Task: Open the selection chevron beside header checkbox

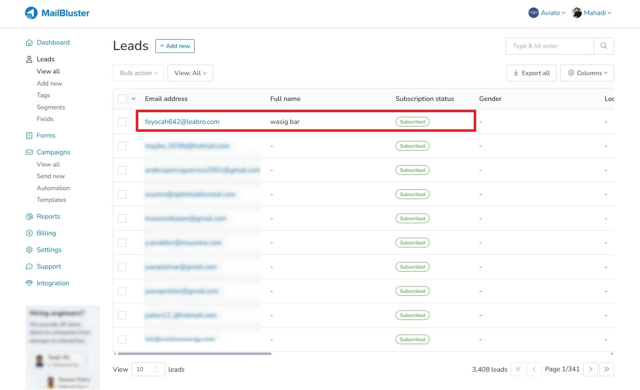Action: coord(134,99)
